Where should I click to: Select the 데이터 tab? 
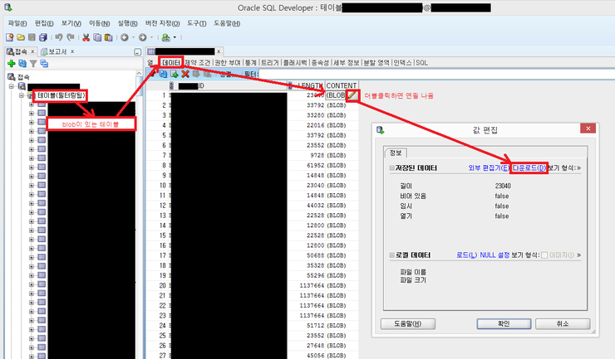pyautogui.click(x=171, y=62)
